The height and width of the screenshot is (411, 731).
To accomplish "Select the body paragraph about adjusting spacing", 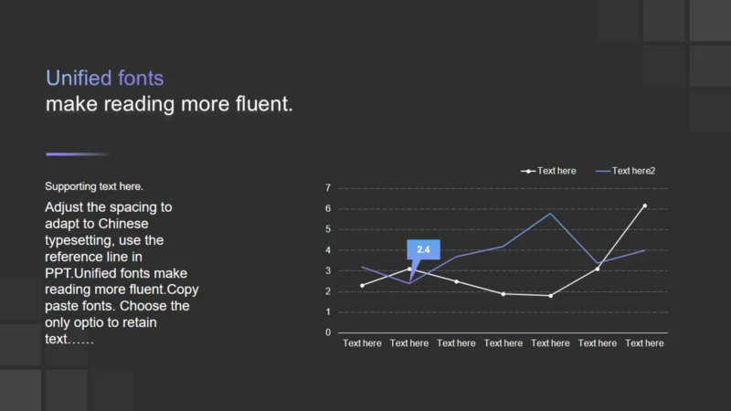I will tap(122, 272).
